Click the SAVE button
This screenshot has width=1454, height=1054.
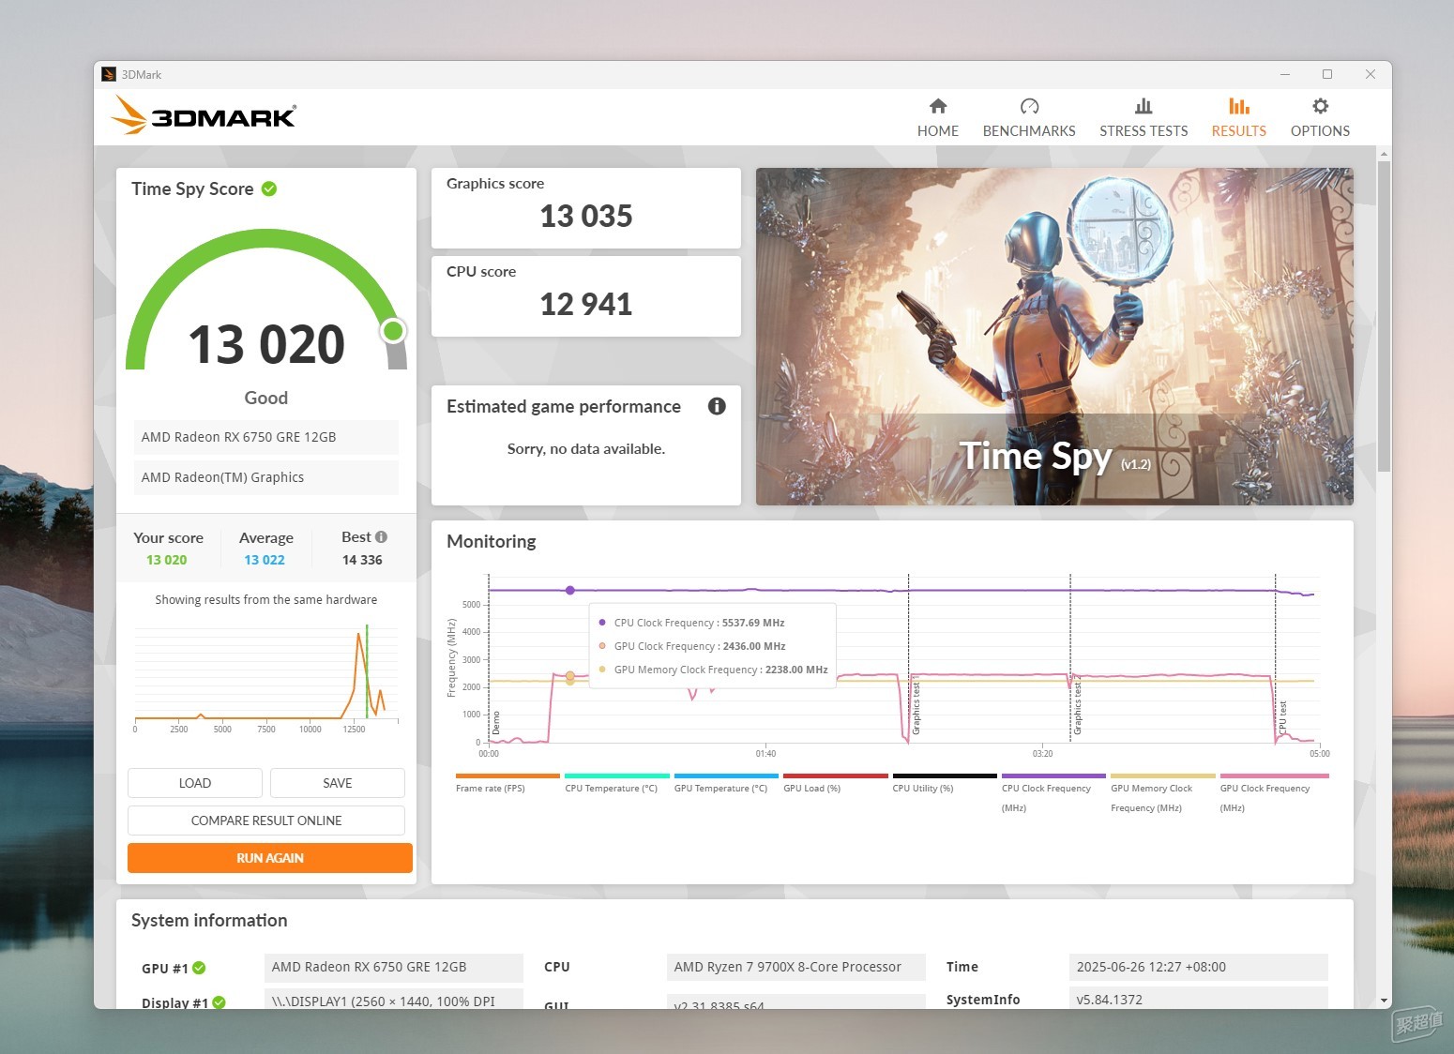338,783
